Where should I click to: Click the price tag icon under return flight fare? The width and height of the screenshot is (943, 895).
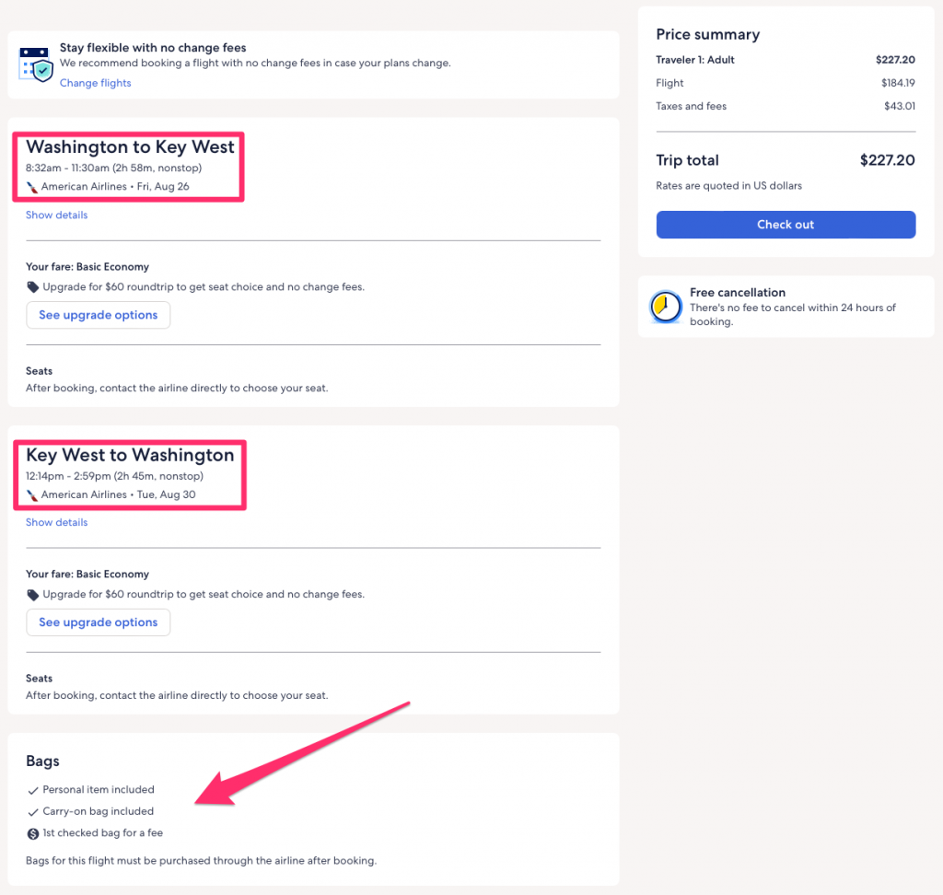coord(33,595)
